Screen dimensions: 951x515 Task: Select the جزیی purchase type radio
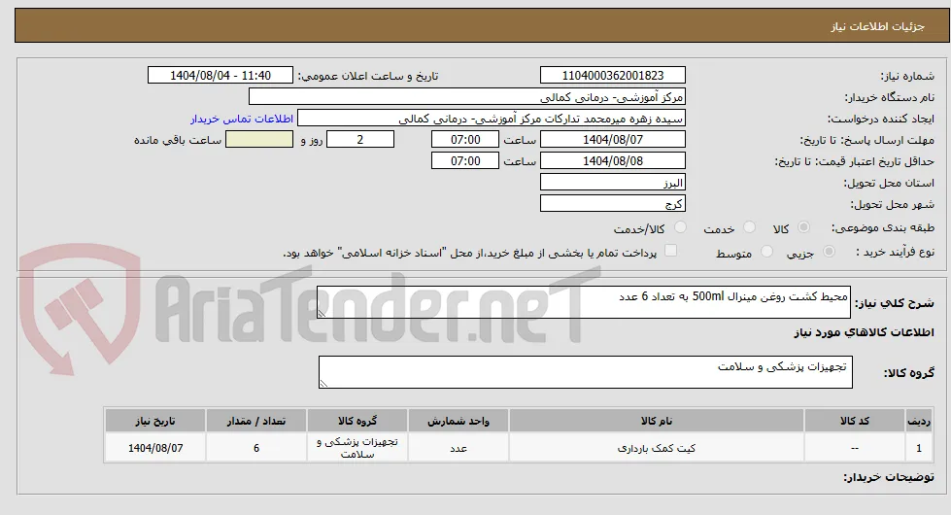829,252
